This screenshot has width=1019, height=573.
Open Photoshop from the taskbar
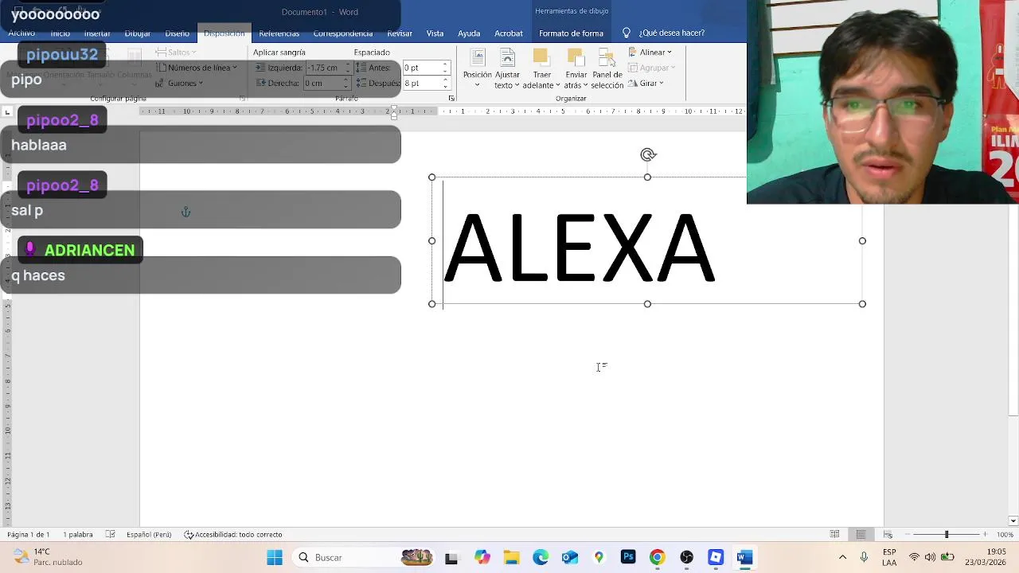point(628,557)
